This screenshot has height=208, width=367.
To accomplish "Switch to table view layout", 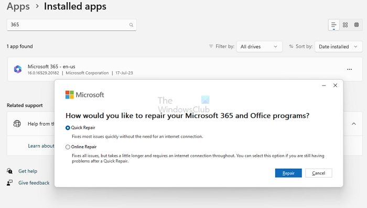I will pyautogui.click(x=357, y=25).
